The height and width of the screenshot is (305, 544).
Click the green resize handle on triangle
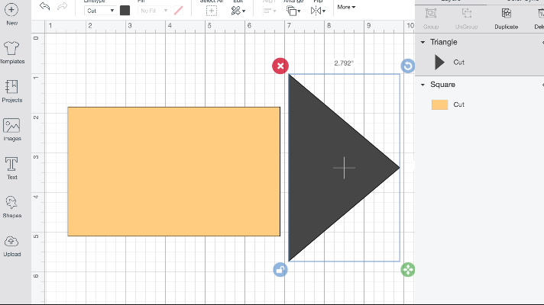coord(408,270)
